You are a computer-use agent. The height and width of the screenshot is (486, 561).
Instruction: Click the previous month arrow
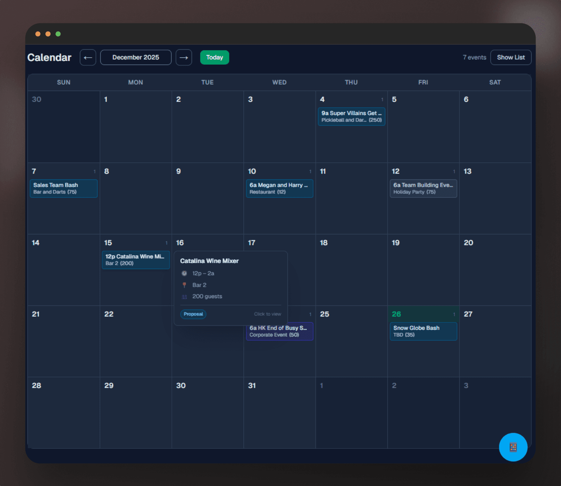point(87,57)
